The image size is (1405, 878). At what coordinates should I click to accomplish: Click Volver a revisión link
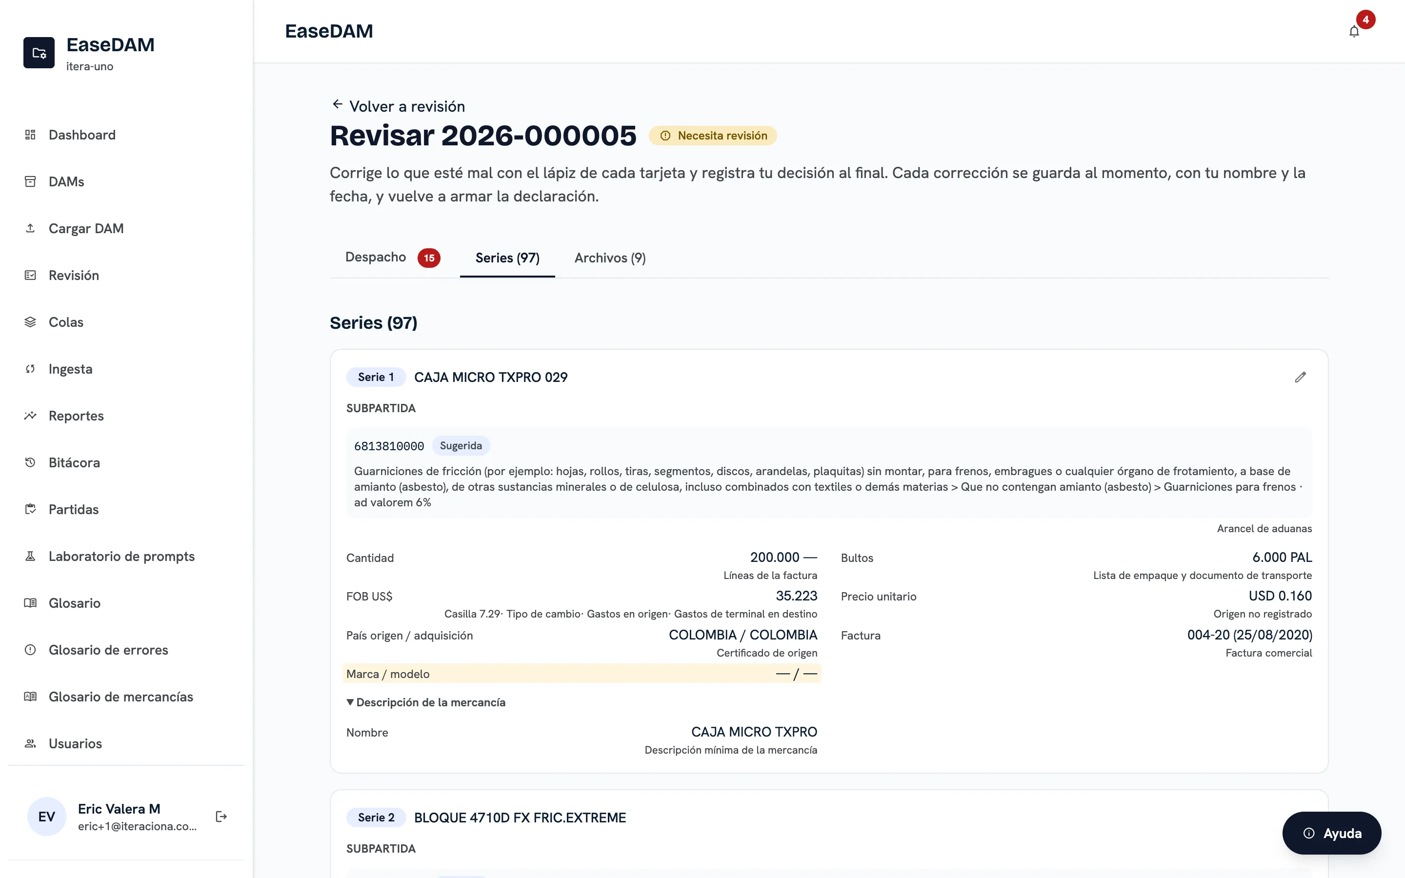coord(398,106)
